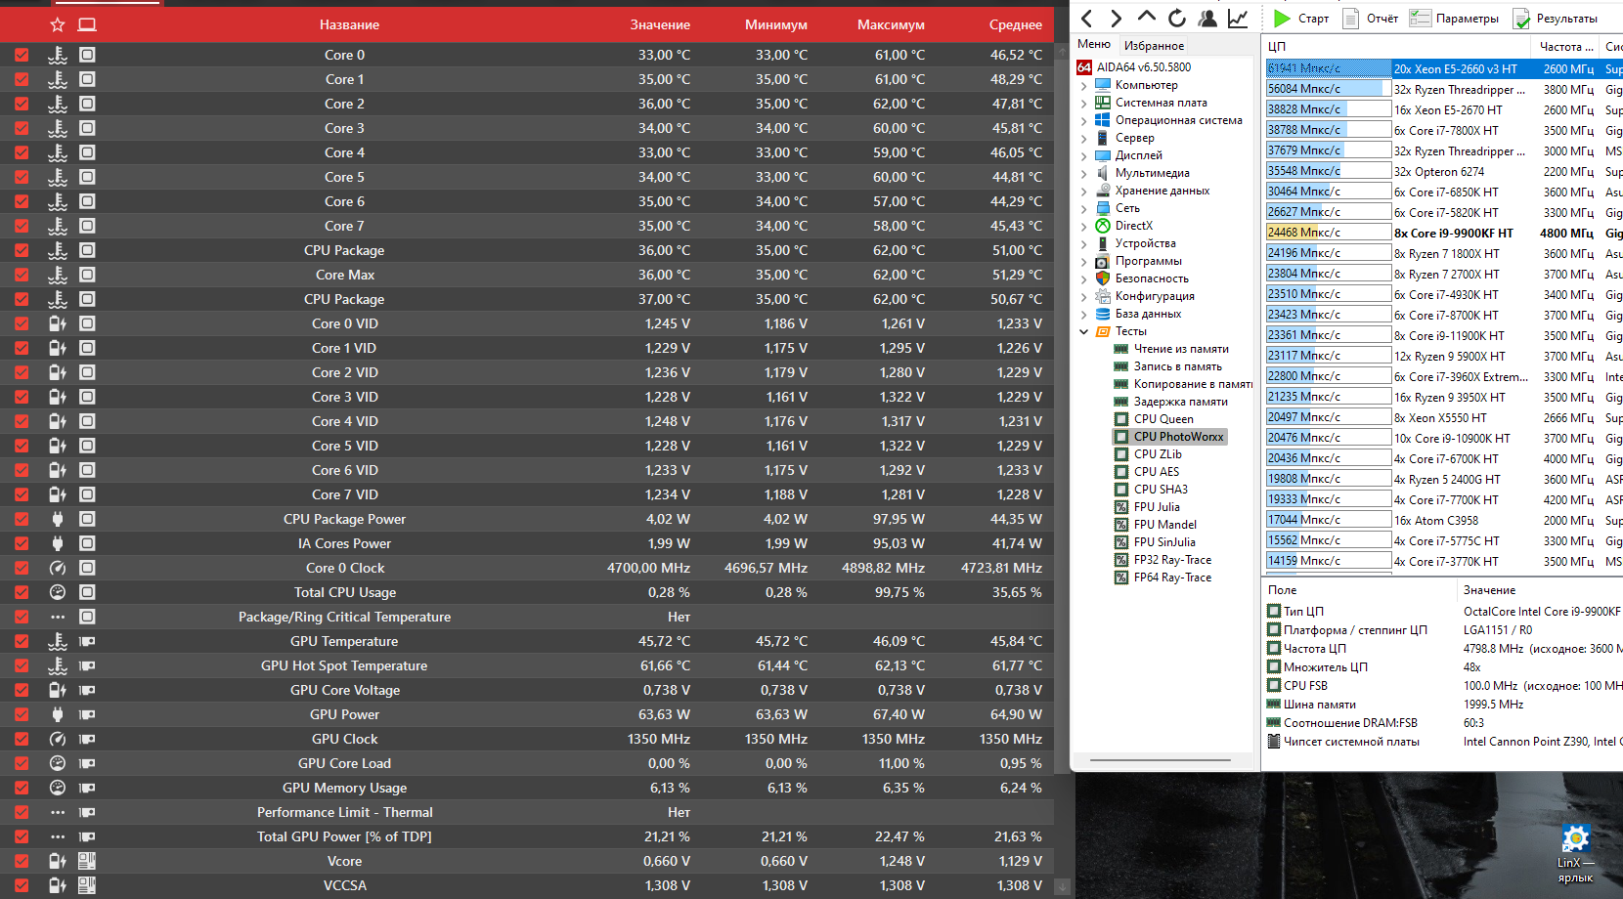The image size is (1623, 899).
Task: Click the usage icon for Total CPU Usage
Action: pos(58,592)
